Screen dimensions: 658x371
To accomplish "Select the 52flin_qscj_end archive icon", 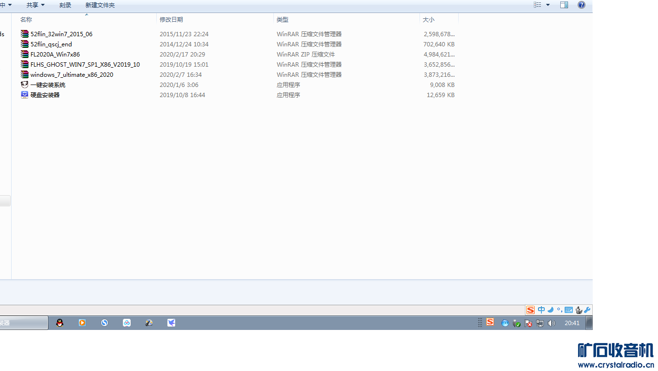I will [x=25, y=44].
